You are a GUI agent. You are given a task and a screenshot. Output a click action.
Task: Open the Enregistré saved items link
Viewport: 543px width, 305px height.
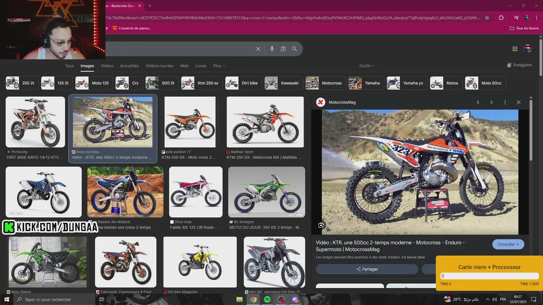point(519,65)
